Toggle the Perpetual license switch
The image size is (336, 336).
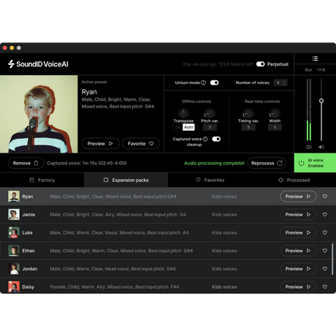[x=260, y=64]
